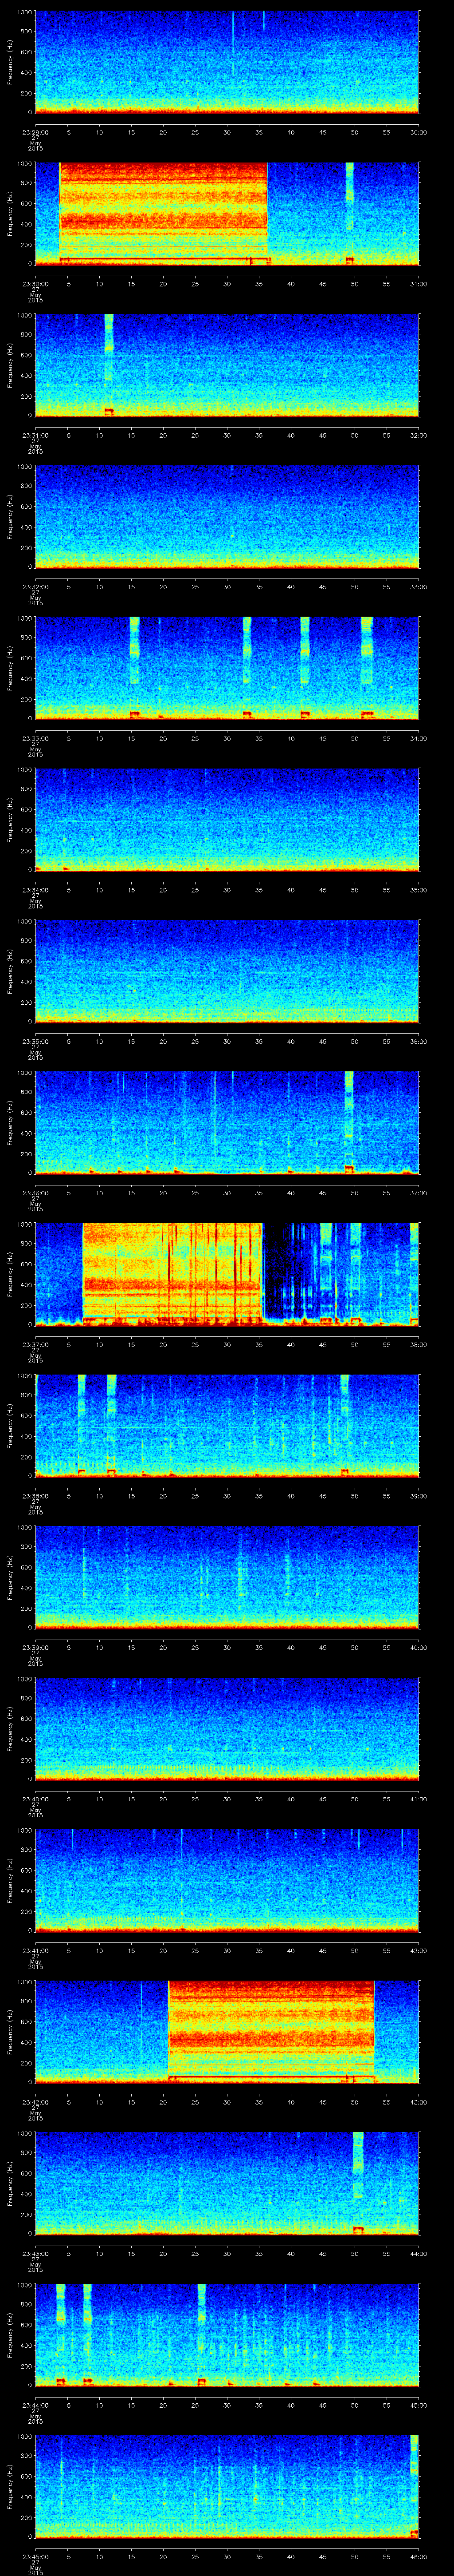Select the 42:00 end time label

pyautogui.click(x=419, y=1950)
